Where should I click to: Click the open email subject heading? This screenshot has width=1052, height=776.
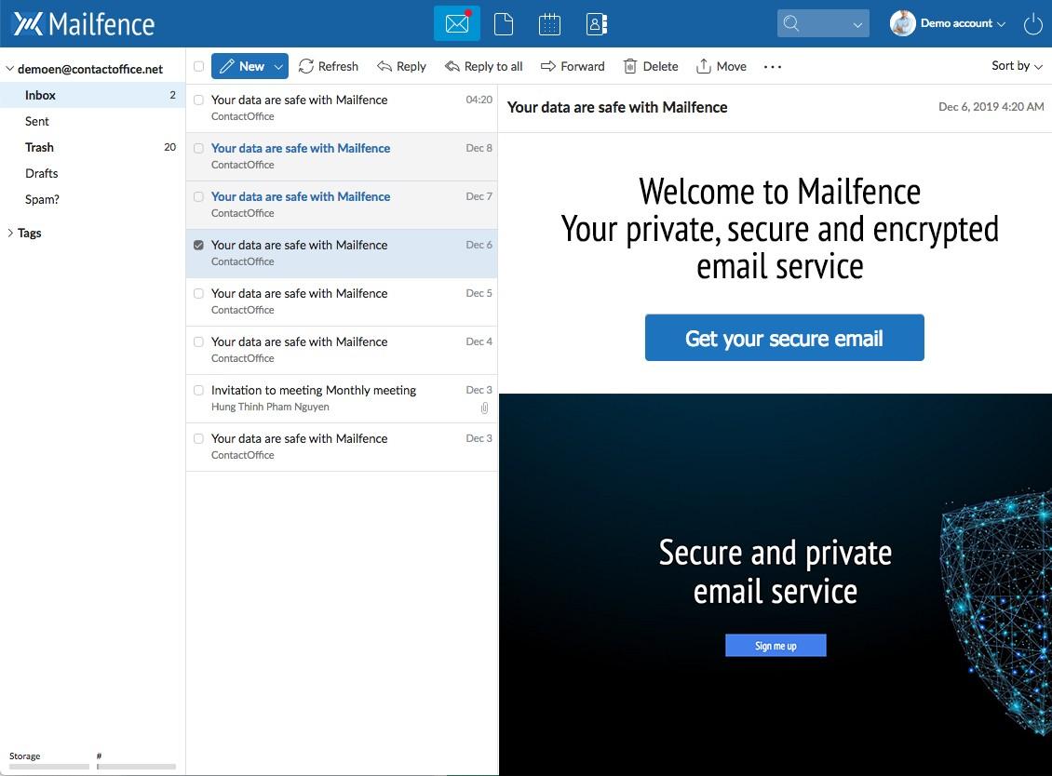click(x=617, y=107)
